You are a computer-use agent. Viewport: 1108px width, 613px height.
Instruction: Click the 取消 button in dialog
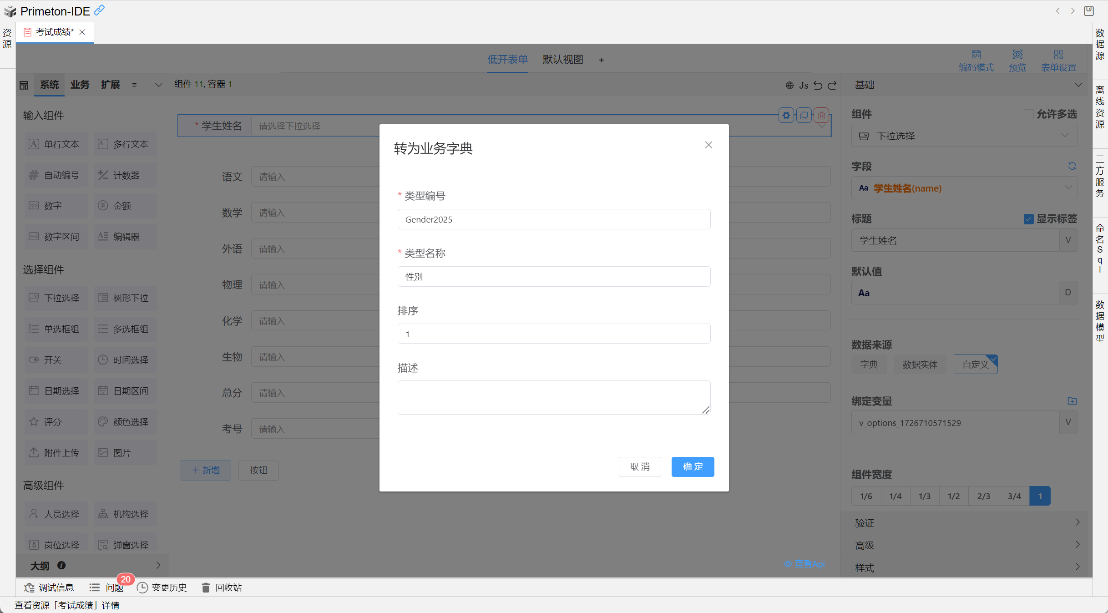(639, 466)
